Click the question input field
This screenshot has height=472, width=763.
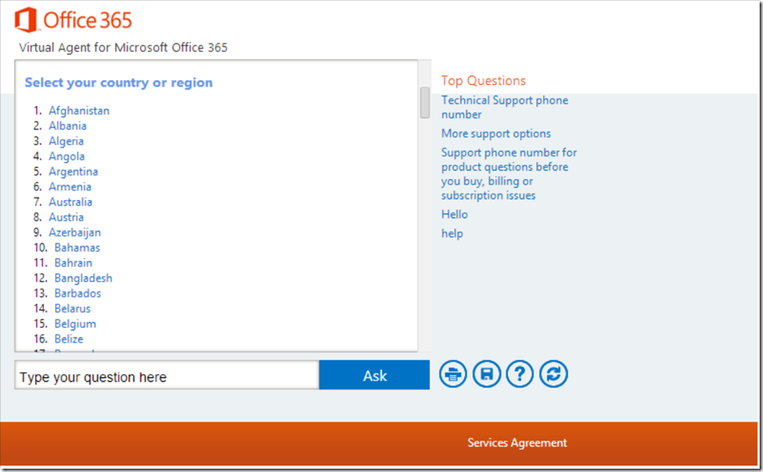click(x=167, y=375)
